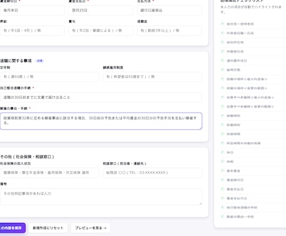Click the 必須 badge beside 退職に関する事項
The image size is (286, 236).
click(40, 61)
